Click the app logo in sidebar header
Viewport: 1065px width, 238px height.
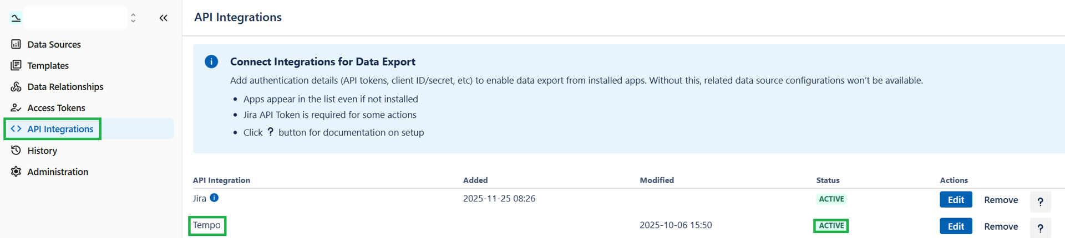(16, 18)
